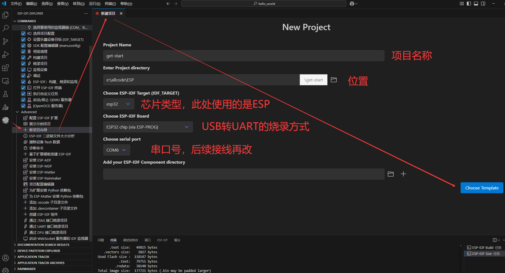Click 展示示例项目 in Advanced list
This screenshot has height=273, width=505.
point(52,124)
